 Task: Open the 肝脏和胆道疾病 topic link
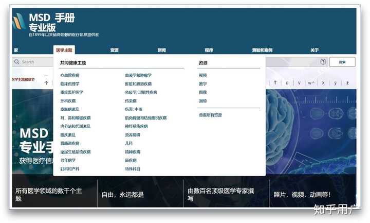point(138,84)
